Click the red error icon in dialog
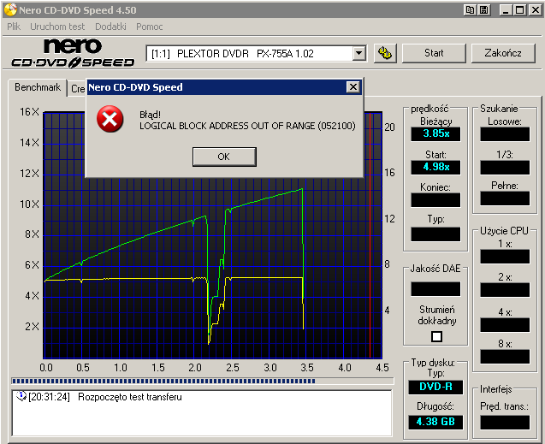 [x=110, y=119]
